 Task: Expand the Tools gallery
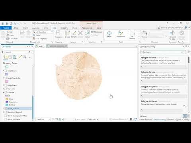139,39
